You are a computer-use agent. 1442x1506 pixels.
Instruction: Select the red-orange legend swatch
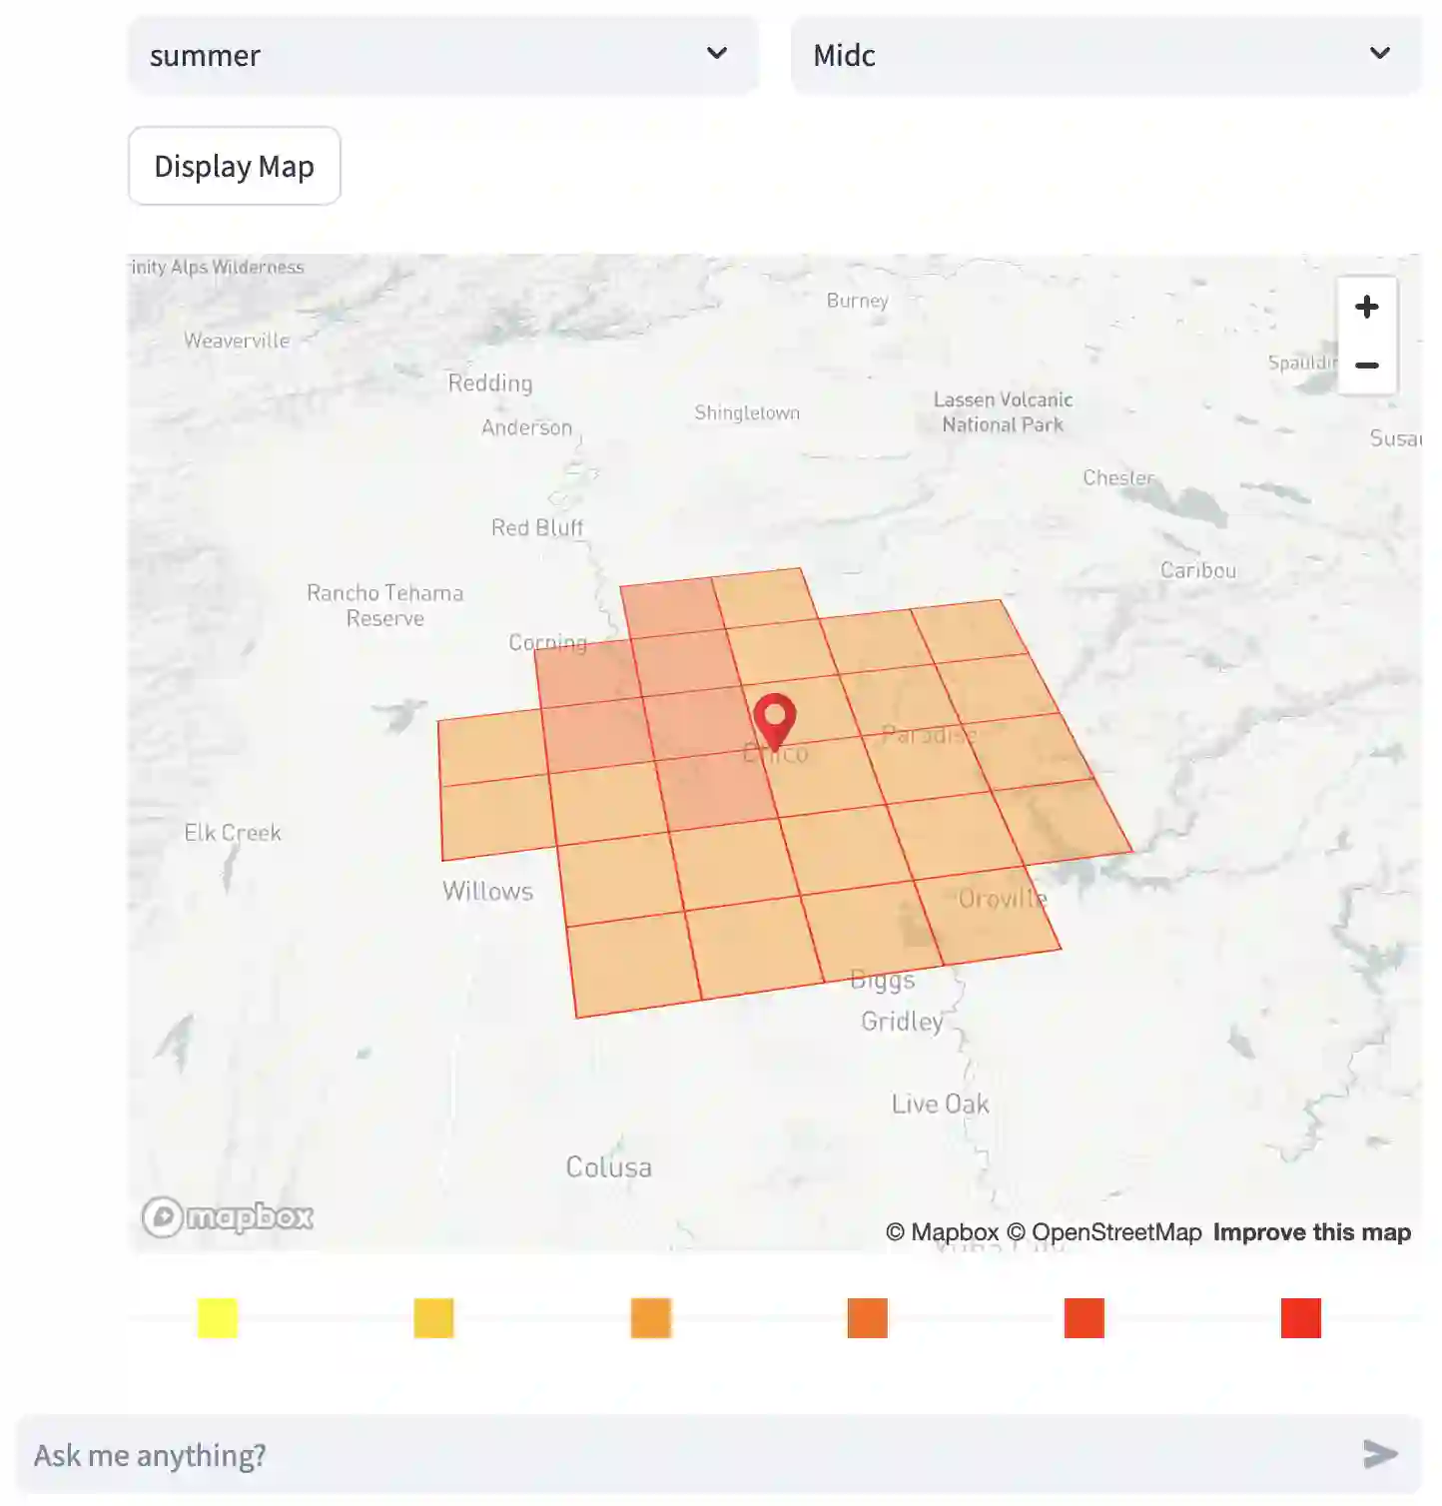pyautogui.click(x=1084, y=1318)
